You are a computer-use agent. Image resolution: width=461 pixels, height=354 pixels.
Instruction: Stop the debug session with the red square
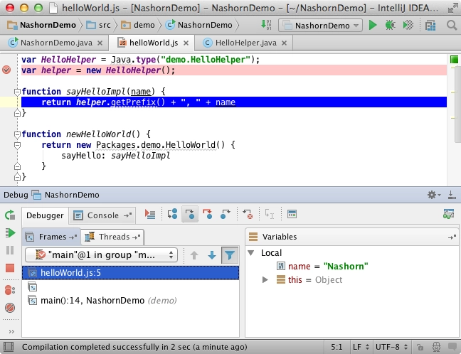[x=10, y=268]
